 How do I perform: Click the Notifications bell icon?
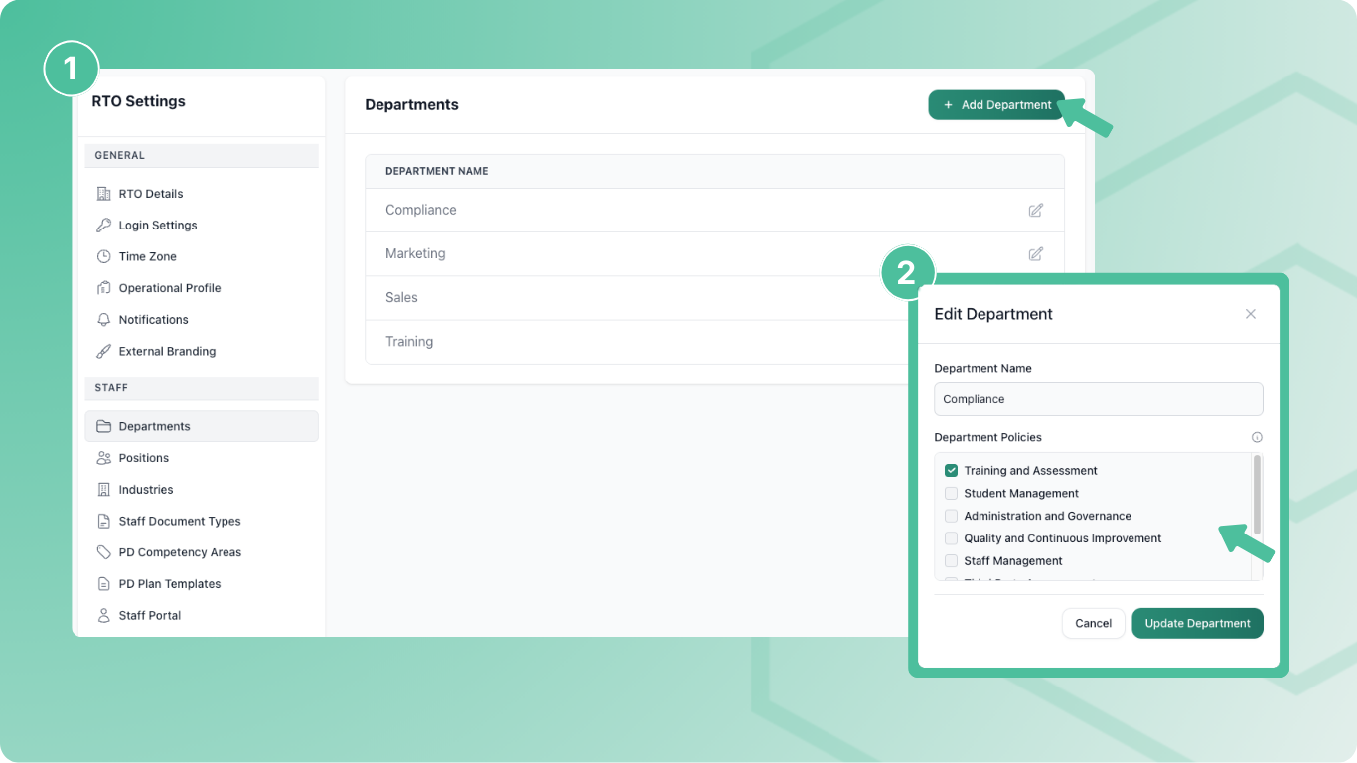point(103,320)
